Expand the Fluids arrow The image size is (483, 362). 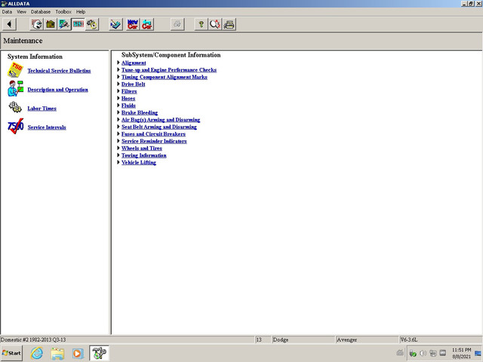(x=118, y=105)
